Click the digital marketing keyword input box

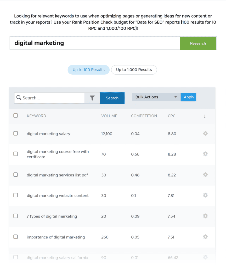[x=95, y=43]
